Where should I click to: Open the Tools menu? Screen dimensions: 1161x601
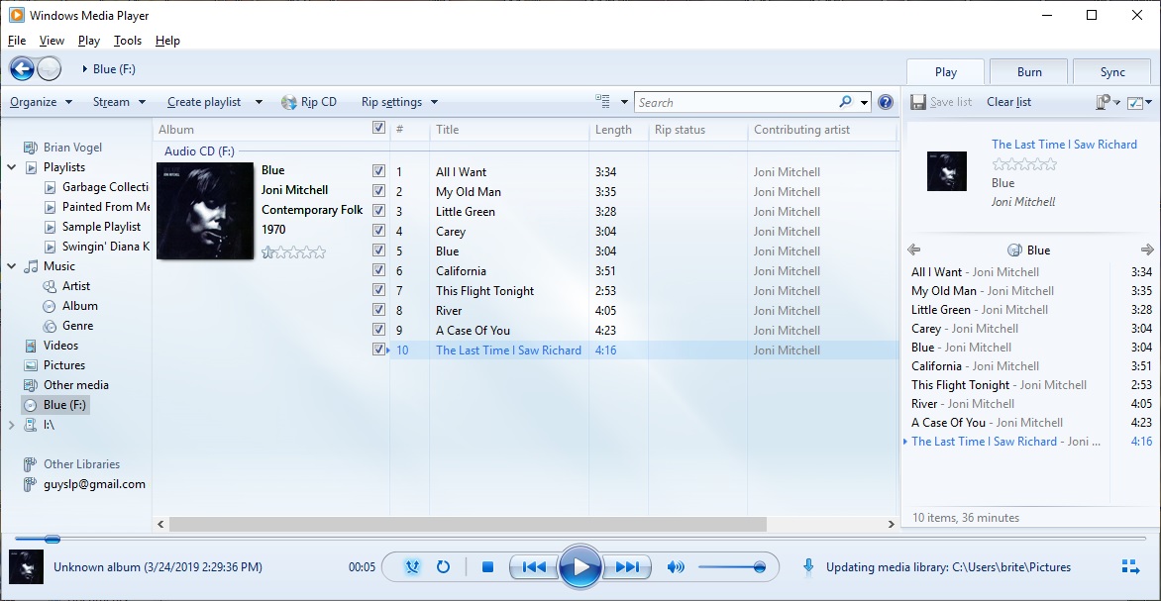click(128, 41)
